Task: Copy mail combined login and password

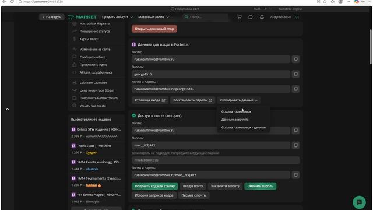Action: tap(295, 175)
